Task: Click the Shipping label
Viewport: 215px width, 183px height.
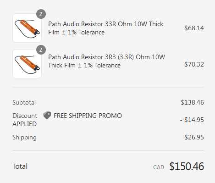Action: tap(24, 137)
